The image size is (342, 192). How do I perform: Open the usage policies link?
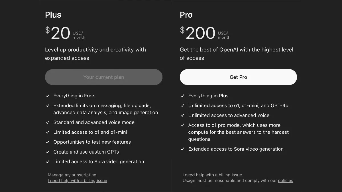coord(286,181)
